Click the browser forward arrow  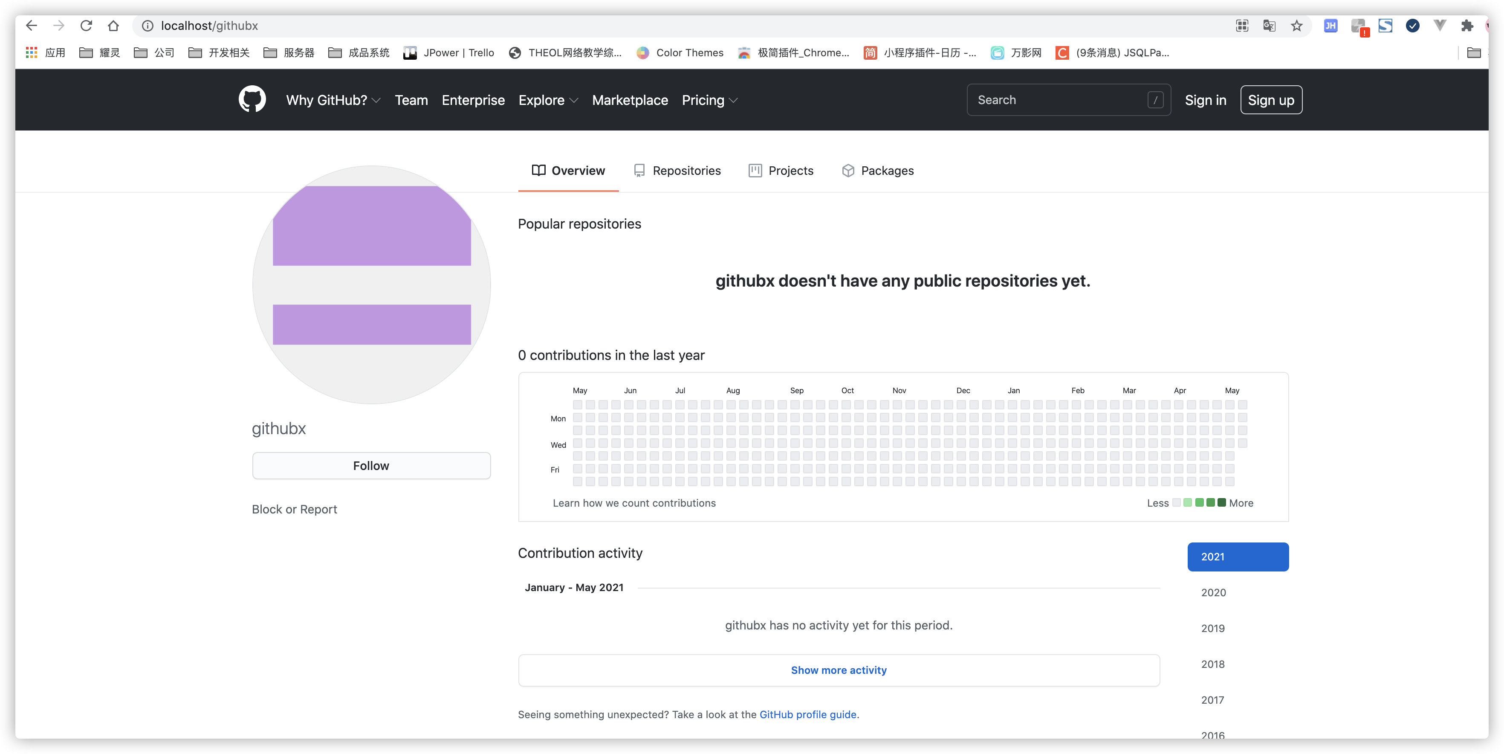pos(59,26)
